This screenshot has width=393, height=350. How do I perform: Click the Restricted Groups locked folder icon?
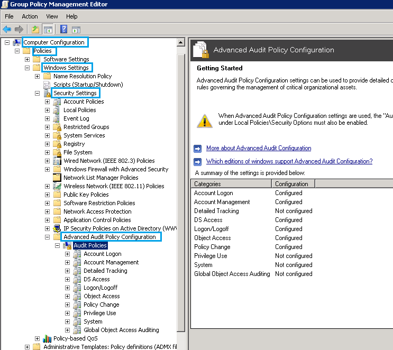pyautogui.click(x=57, y=127)
